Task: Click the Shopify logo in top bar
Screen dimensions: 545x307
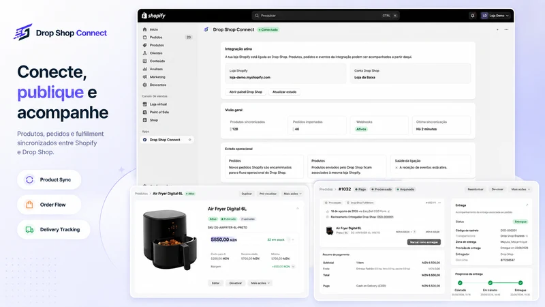Action: [x=154, y=16]
